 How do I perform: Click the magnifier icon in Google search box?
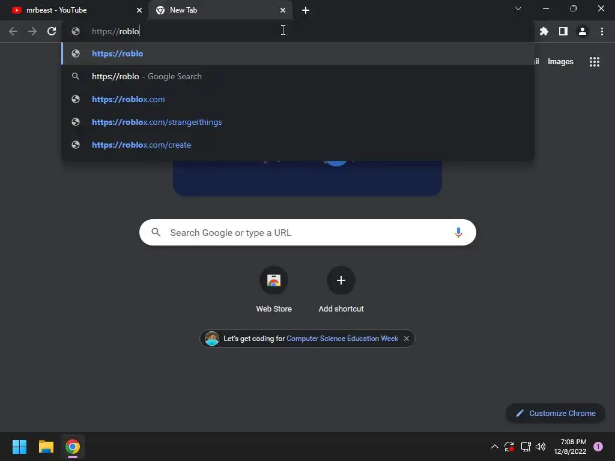156,232
